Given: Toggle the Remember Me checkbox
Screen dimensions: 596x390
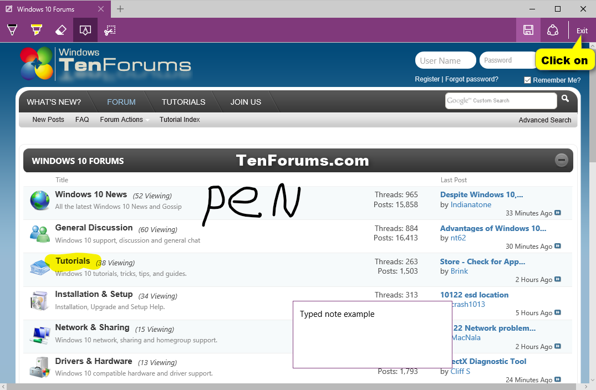Looking at the screenshot, I should tap(527, 80).
